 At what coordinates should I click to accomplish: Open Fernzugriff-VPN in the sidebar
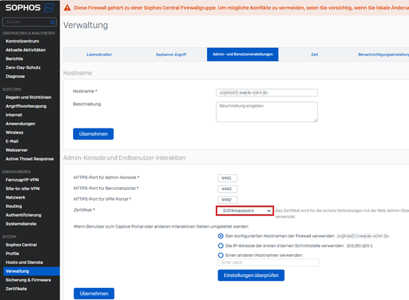click(22, 180)
